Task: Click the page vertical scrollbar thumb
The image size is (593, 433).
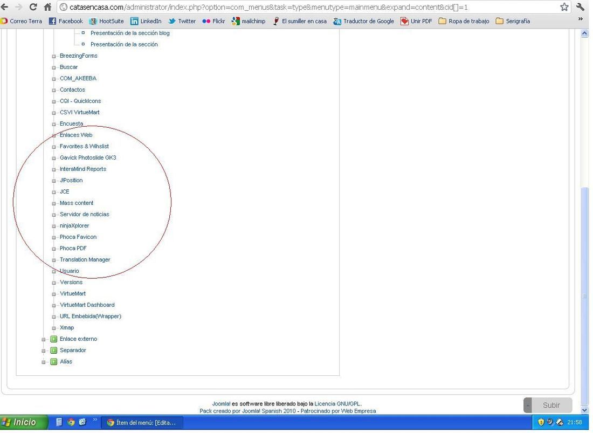Action: (x=585, y=297)
